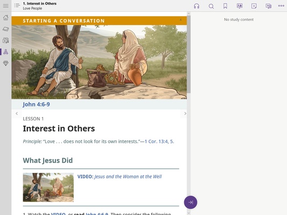Go to previous article with left chevron
This screenshot has height=215, width=287.
(17, 113)
